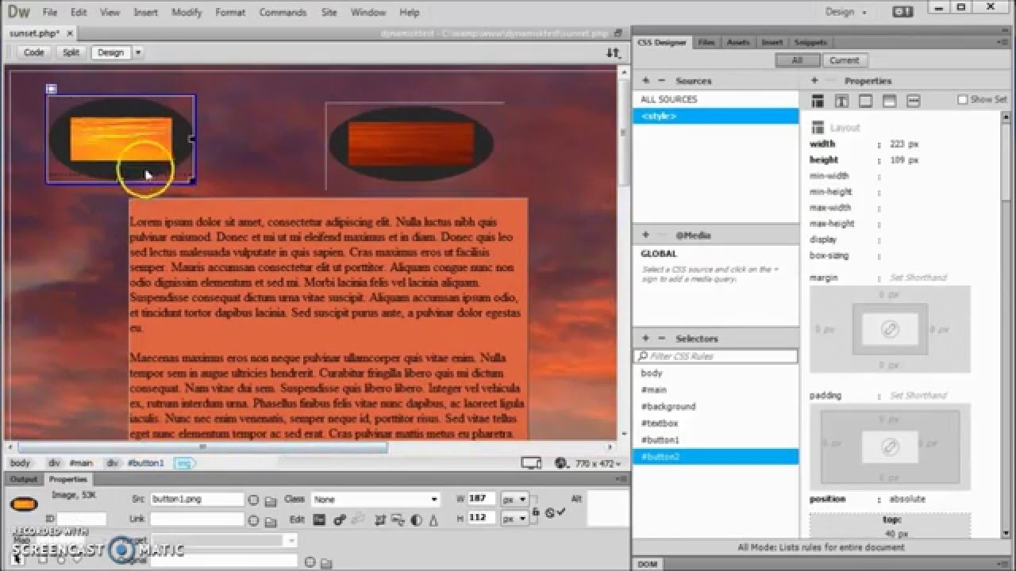Toggle padding link-values center icon
The height and width of the screenshot is (571, 1016).
click(890, 447)
